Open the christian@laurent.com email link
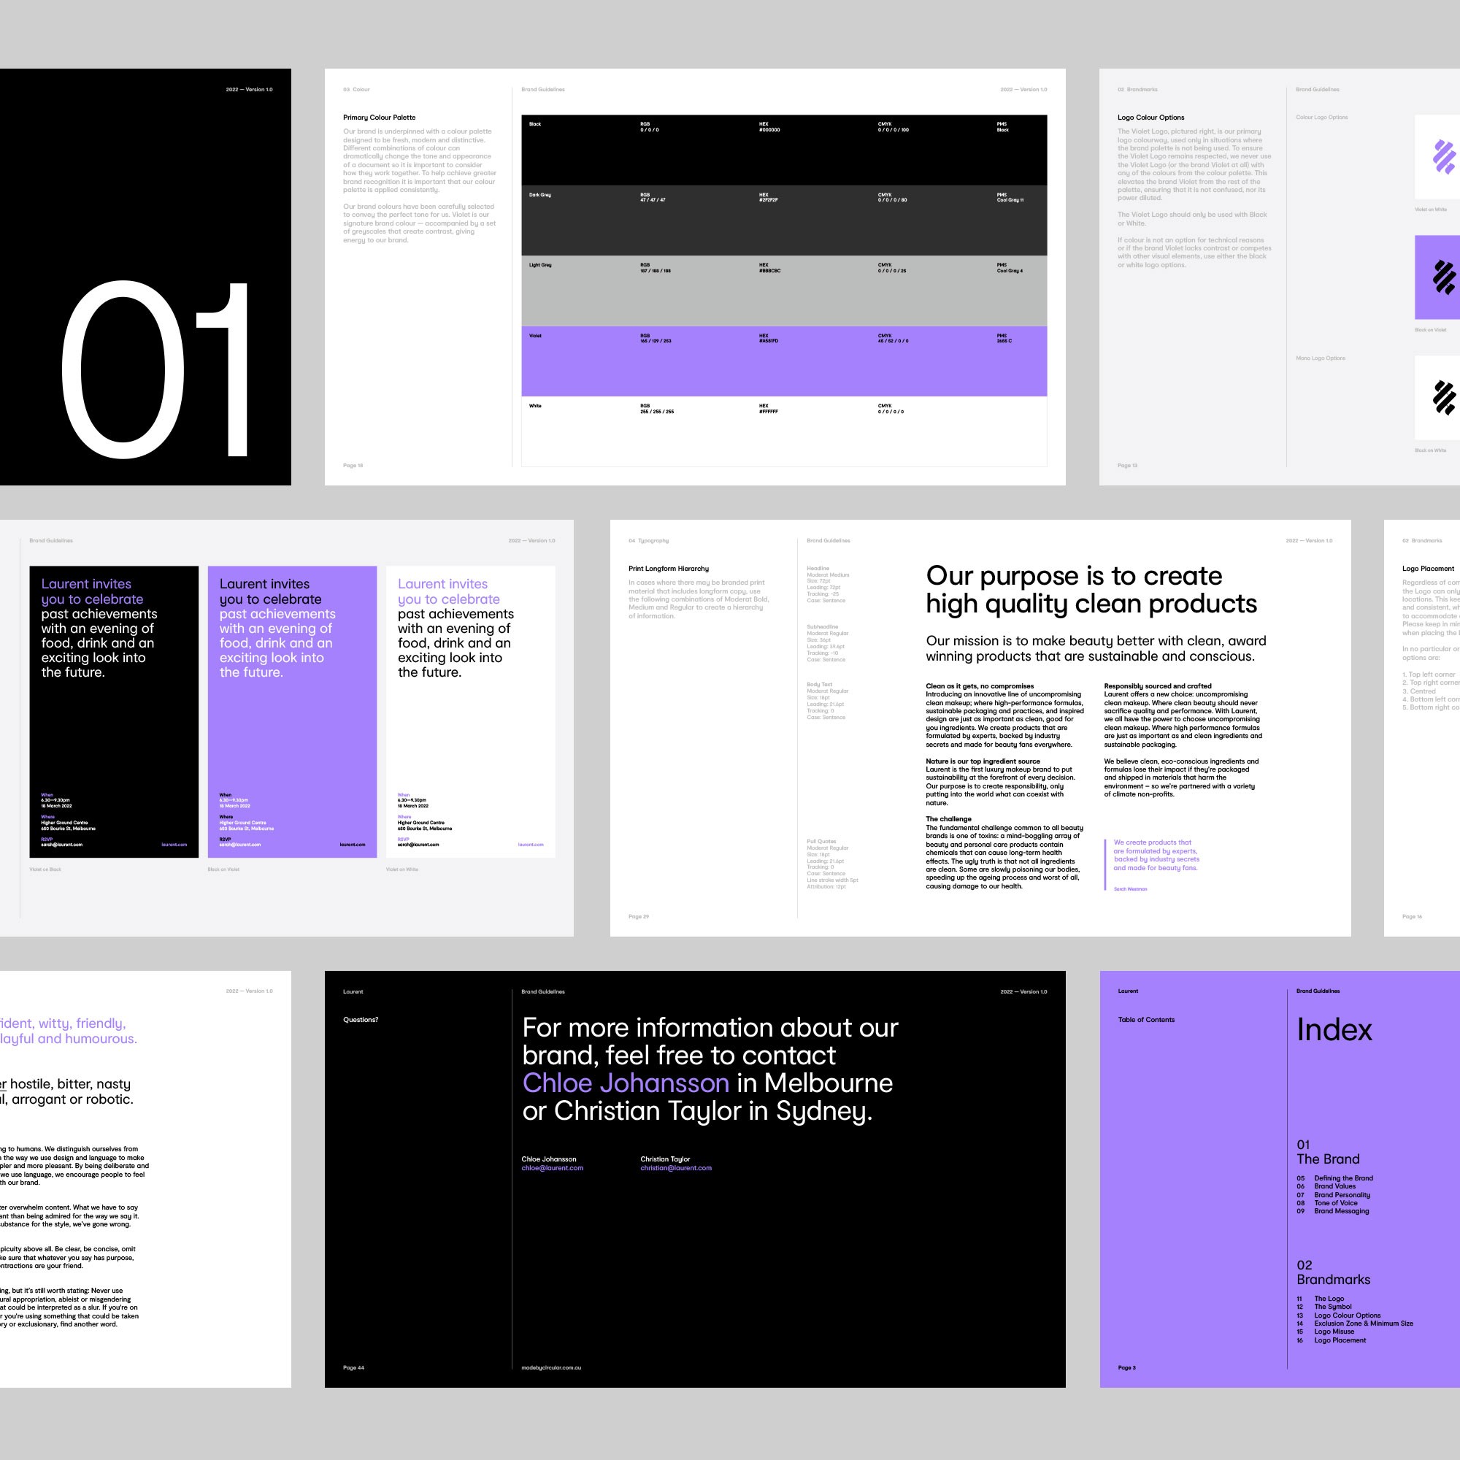This screenshot has width=1460, height=1460. click(x=675, y=1167)
